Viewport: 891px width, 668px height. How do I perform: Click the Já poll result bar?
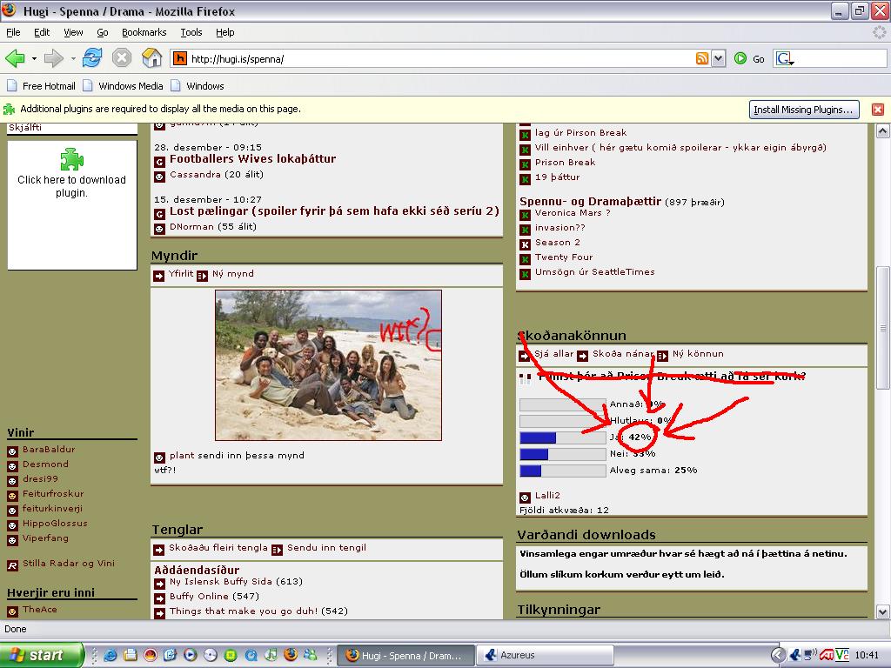(x=563, y=438)
